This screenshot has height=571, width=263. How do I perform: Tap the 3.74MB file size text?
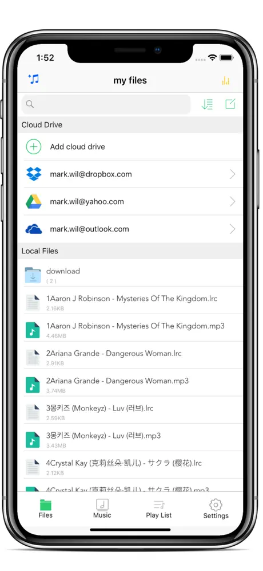[56, 391]
